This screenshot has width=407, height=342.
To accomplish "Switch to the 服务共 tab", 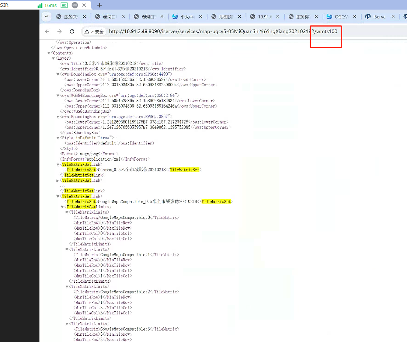I will tap(70, 17).
